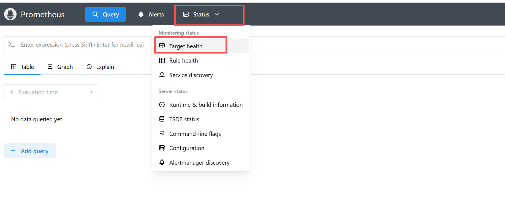505x216 pixels.
Task: Click the Evaluation time input
Action: (51, 92)
